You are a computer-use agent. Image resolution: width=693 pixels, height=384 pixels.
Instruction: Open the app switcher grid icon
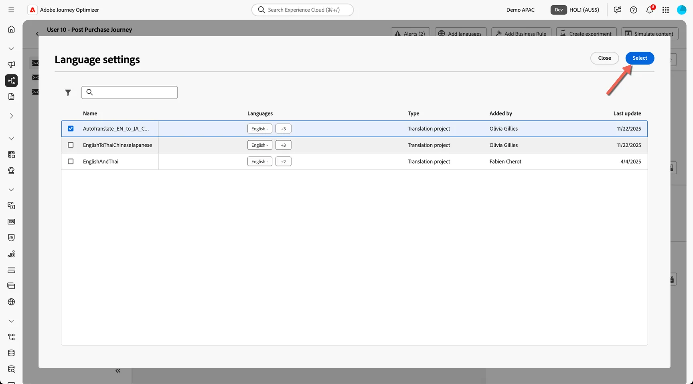(666, 10)
